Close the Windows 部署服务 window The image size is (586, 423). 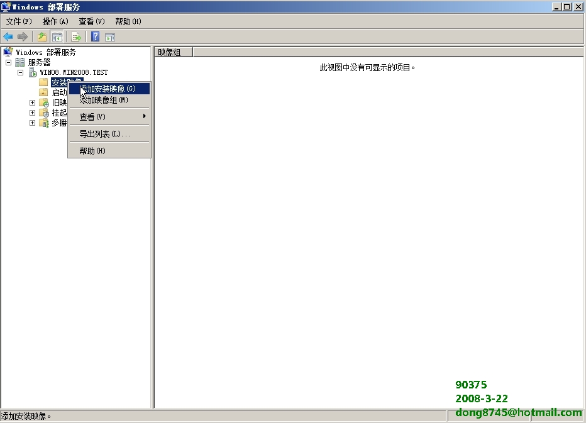(578, 7)
